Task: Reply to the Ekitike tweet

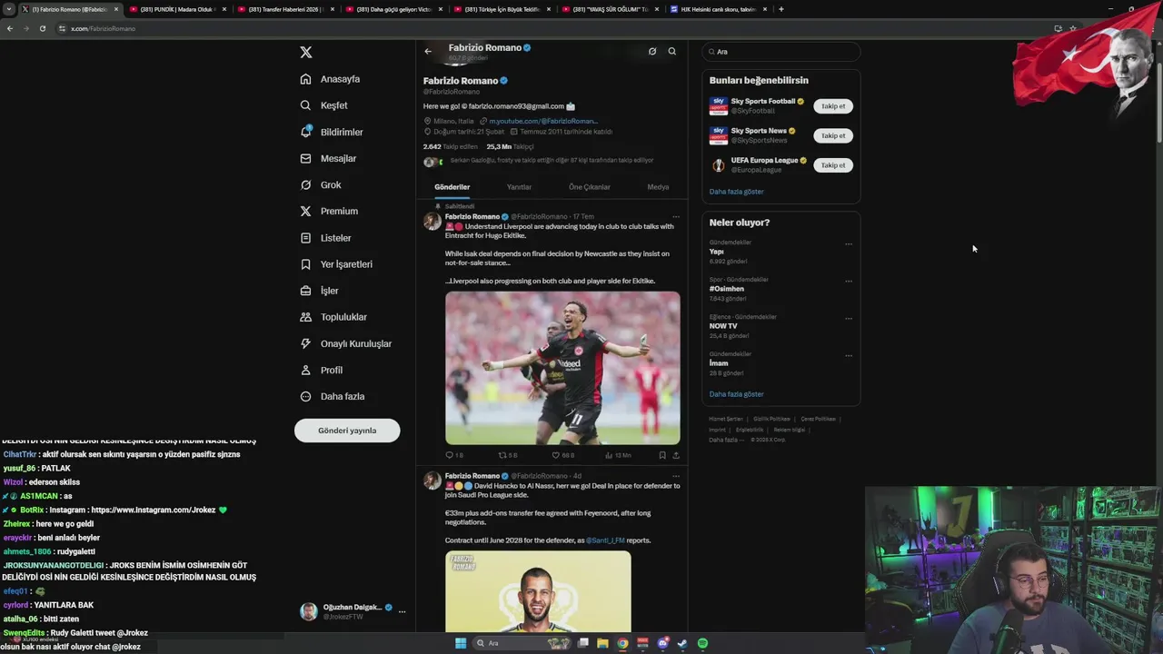Action: point(453,455)
